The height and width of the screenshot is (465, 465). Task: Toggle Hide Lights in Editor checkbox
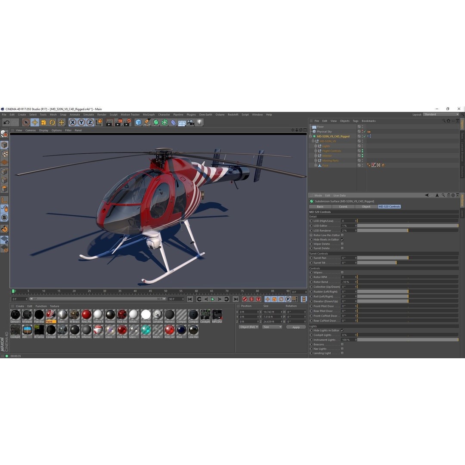342,330
